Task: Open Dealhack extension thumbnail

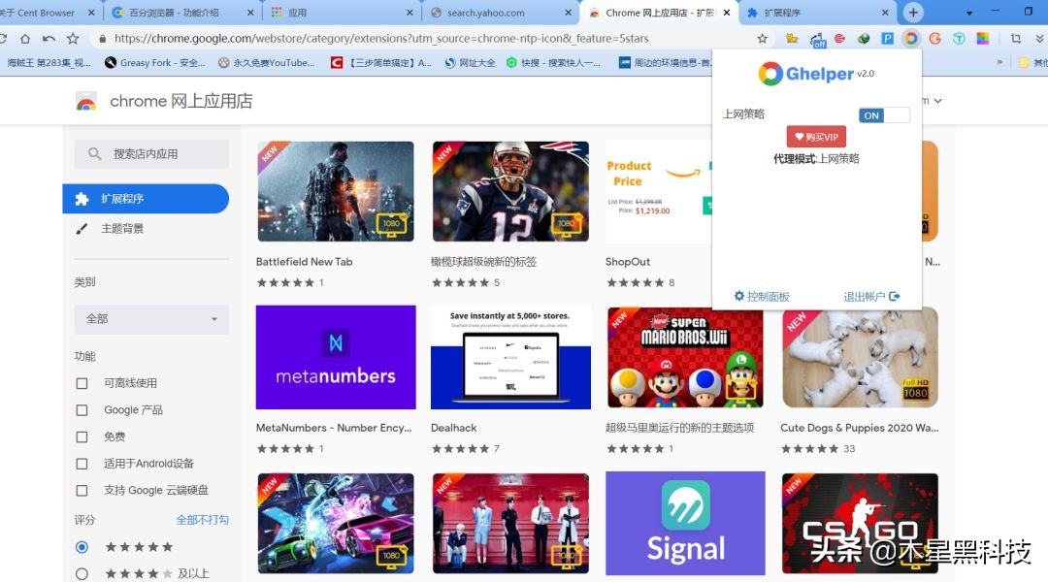Action: coord(510,358)
